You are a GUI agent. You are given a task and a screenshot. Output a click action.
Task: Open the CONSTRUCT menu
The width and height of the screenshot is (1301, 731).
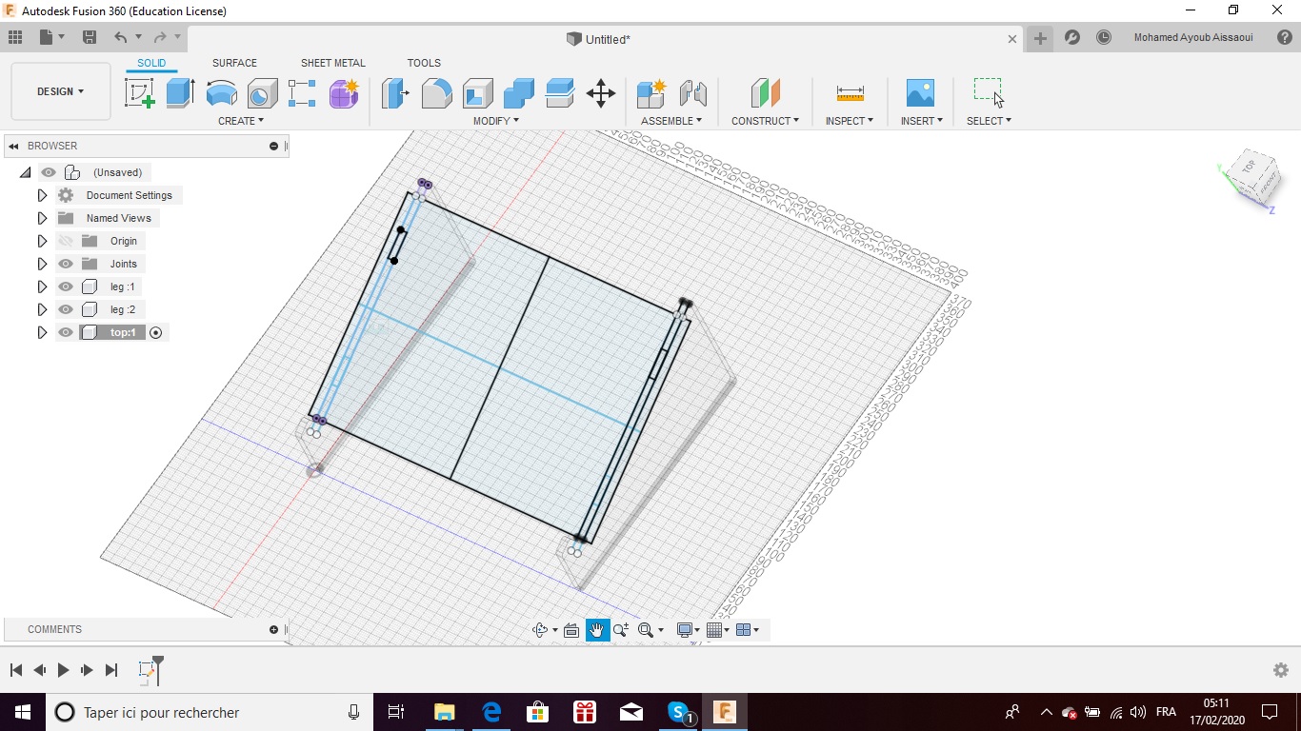point(765,121)
